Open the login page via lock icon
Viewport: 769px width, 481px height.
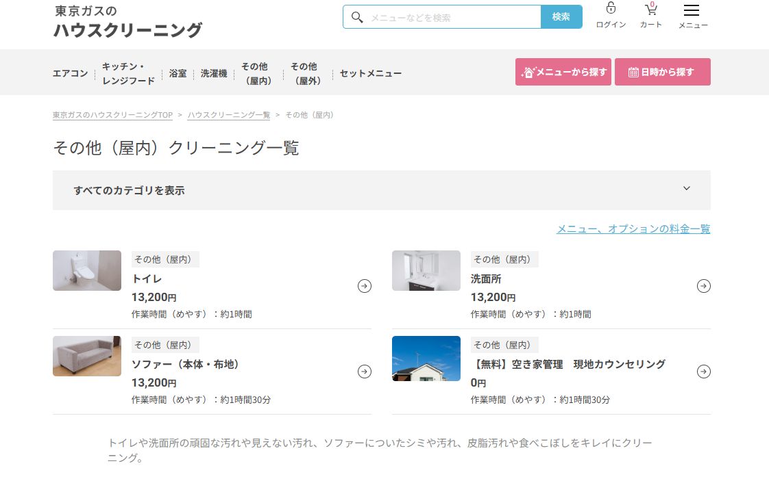click(611, 9)
